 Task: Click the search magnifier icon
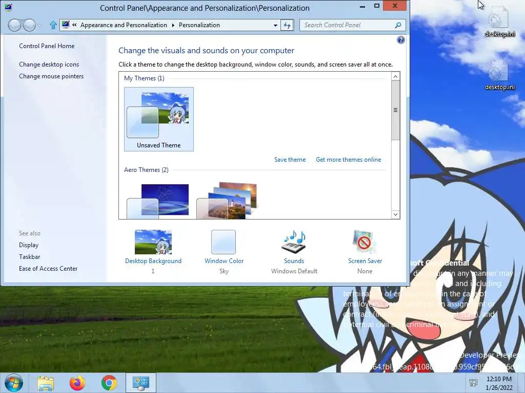(398, 25)
